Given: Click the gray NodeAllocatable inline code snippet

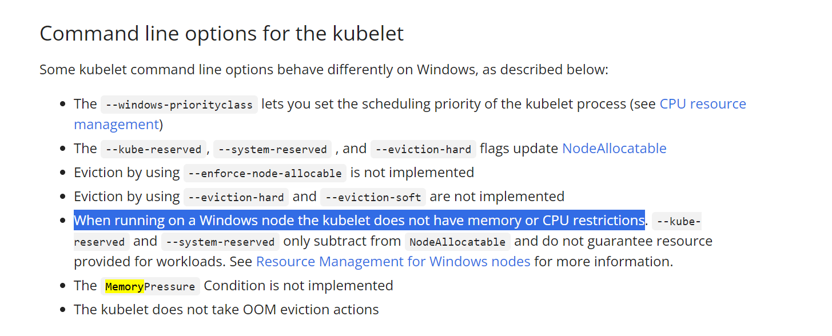Looking at the screenshot, I should [457, 242].
